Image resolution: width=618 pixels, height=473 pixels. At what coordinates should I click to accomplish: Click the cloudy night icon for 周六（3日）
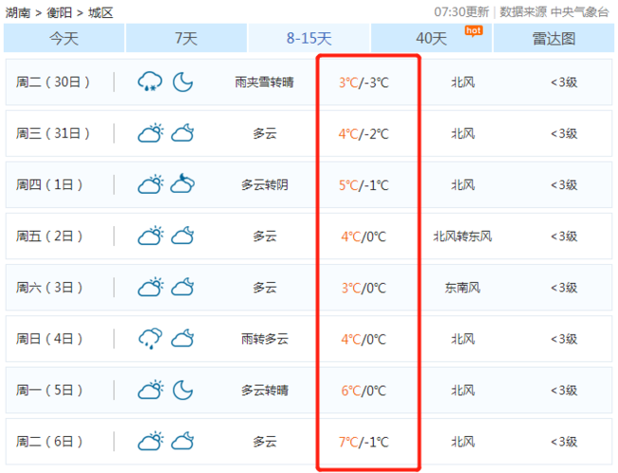coord(183,287)
